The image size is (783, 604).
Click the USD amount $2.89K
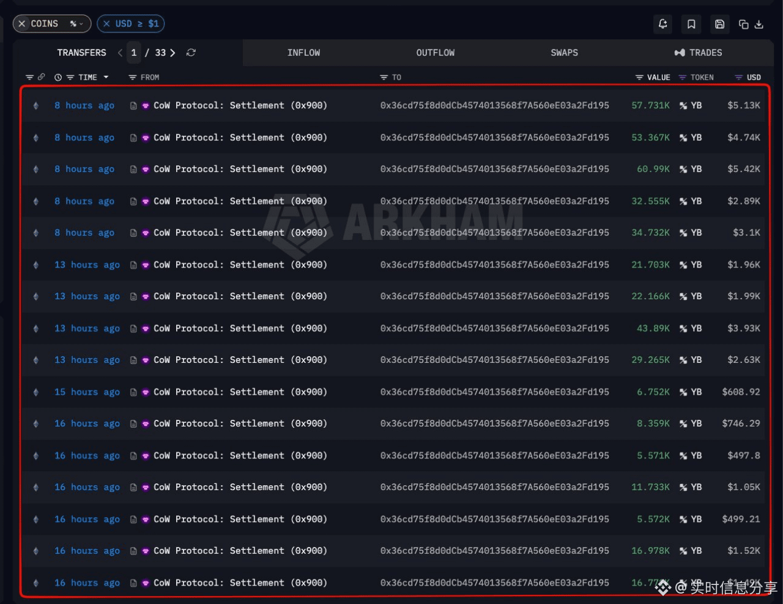tap(744, 201)
